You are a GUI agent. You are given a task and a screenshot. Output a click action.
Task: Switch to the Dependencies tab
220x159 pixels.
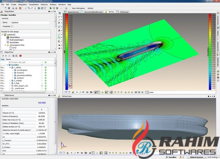[72, 12]
